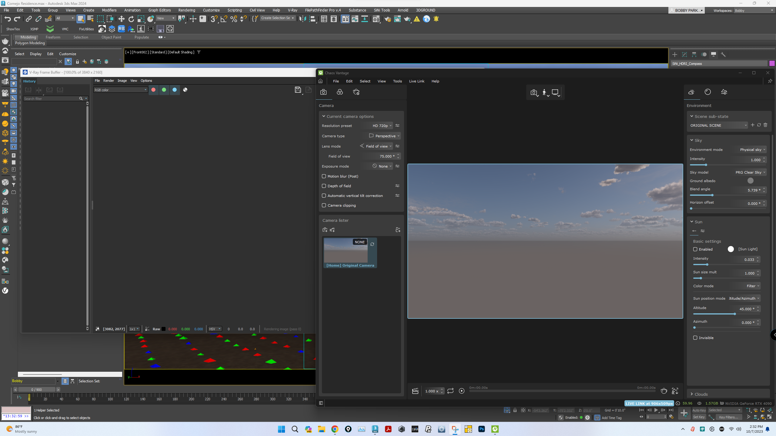Click the Vantage home icon

tap(320, 81)
